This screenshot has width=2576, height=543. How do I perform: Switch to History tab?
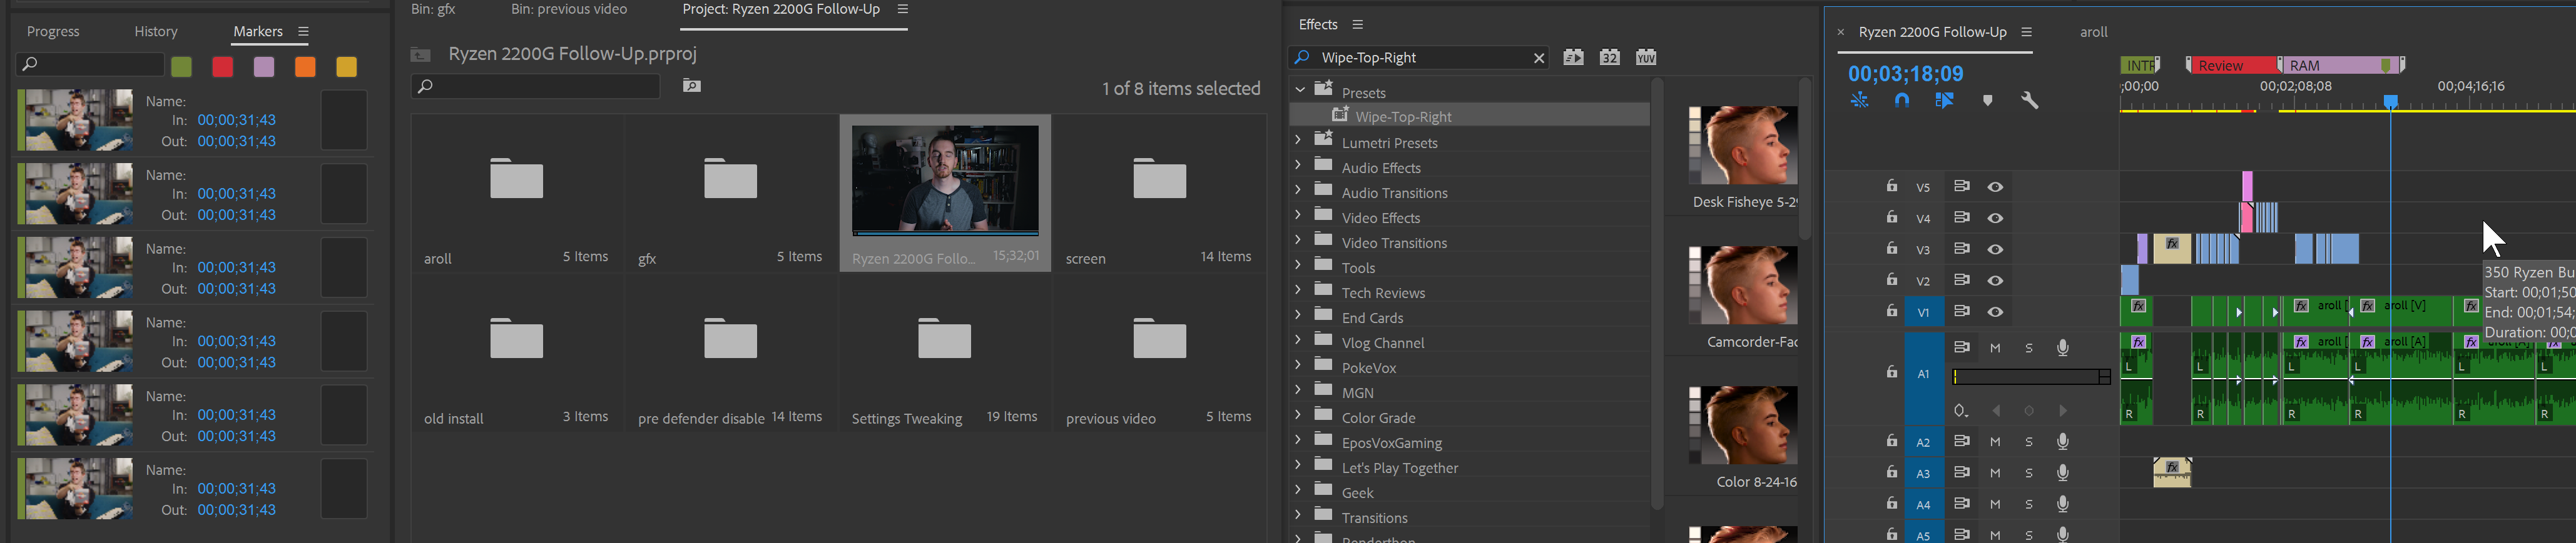(156, 32)
